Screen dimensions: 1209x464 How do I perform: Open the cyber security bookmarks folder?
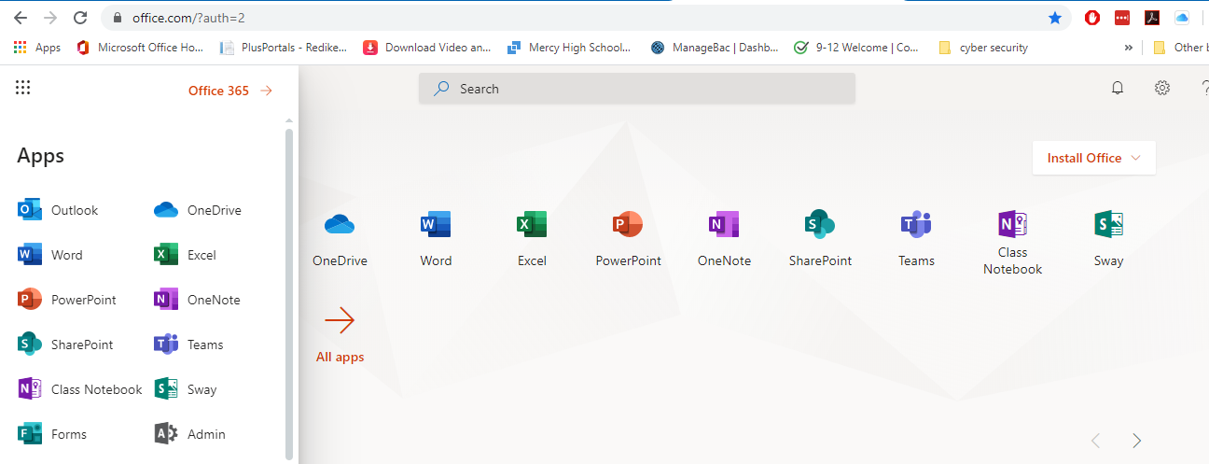(x=984, y=48)
